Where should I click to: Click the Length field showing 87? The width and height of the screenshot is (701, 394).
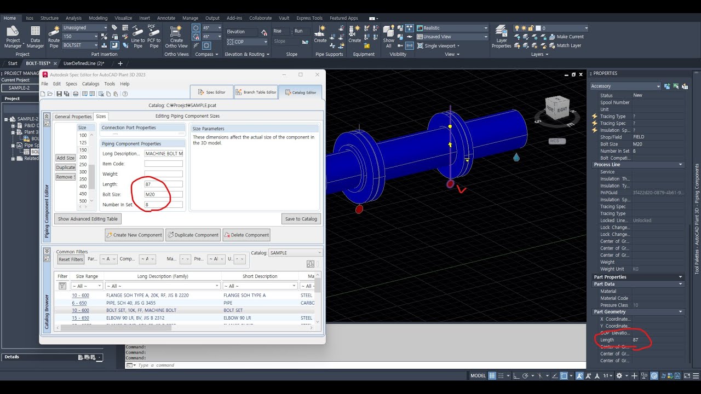pos(163,184)
